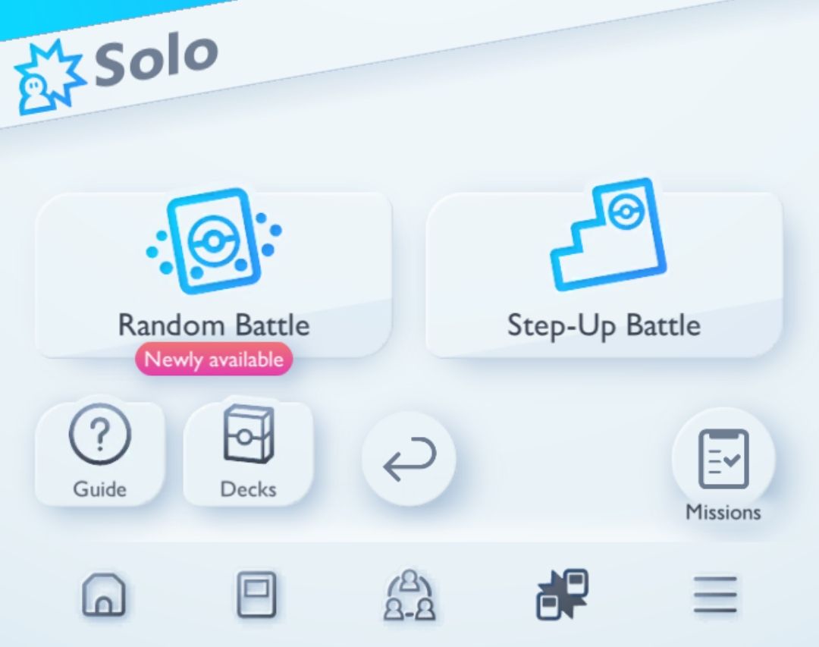The height and width of the screenshot is (647, 819).
Task: Click the Missions text label
Action: [x=723, y=512]
